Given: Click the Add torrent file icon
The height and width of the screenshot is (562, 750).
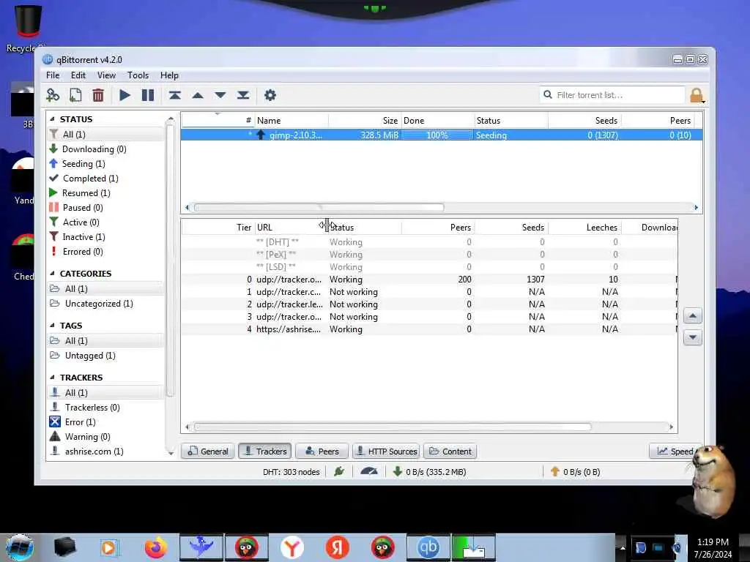Looking at the screenshot, I should pyautogui.click(x=75, y=95).
